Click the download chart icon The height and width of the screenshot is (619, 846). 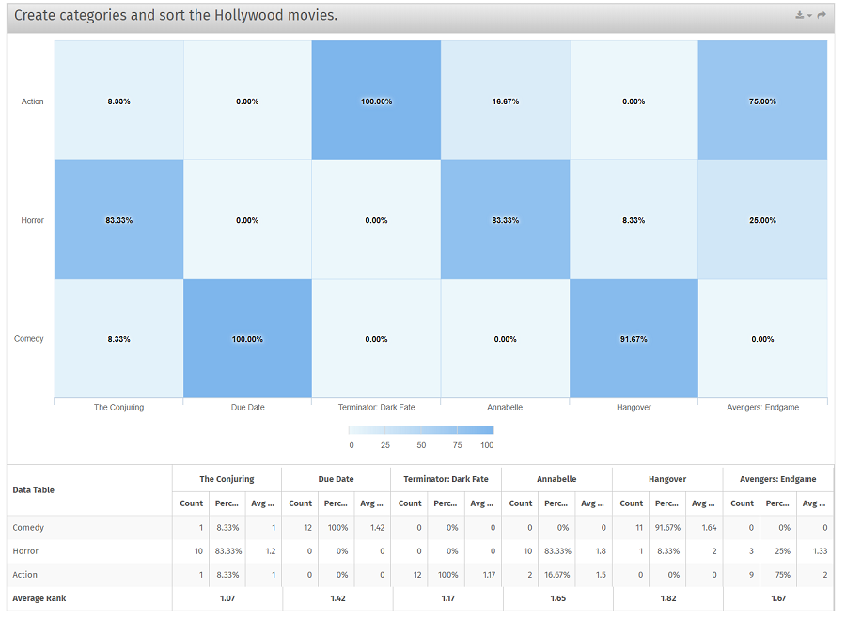pyautogui.click(x=800, y=14)
